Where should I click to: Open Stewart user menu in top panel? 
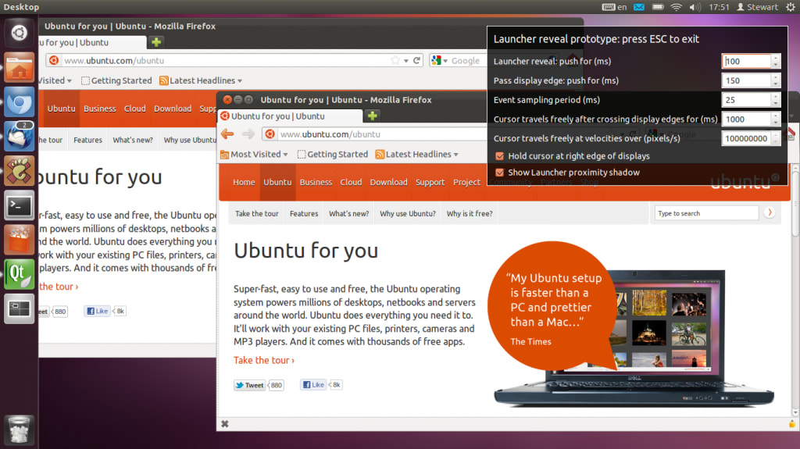757,7
